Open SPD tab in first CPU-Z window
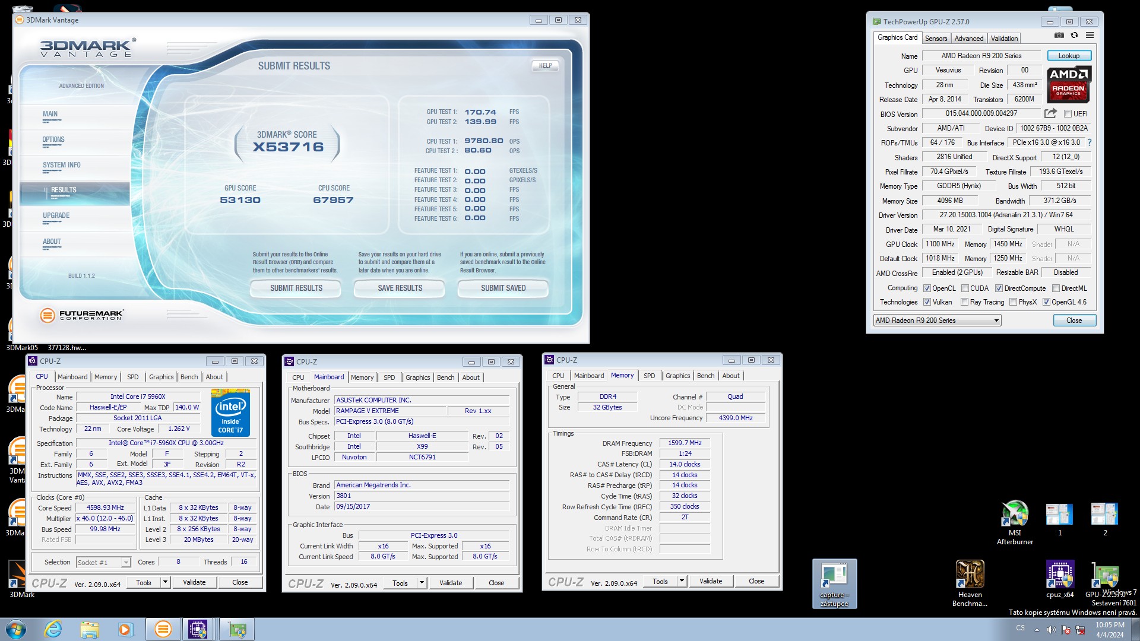 132,377
